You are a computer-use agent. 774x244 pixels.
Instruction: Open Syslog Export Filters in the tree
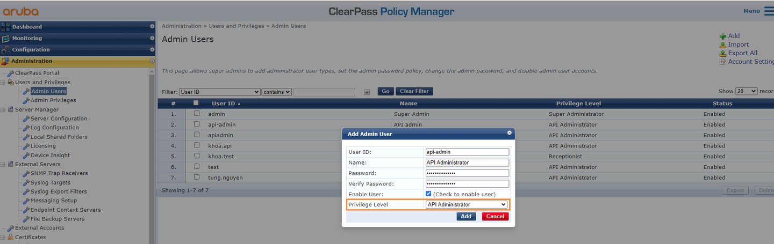pos(59,191)
